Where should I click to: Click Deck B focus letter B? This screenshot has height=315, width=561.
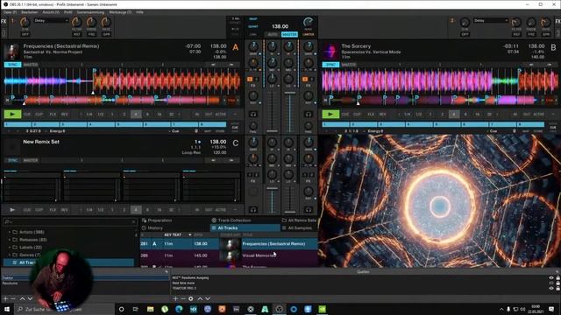(553, 47)
